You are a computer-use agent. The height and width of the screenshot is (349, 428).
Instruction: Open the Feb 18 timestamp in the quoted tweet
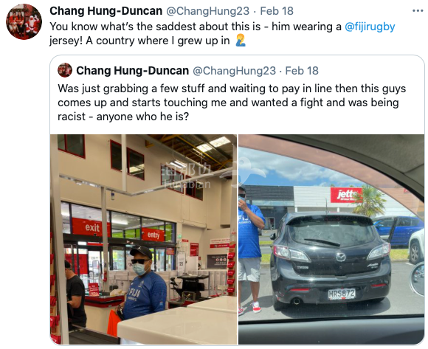coord(302,71)
